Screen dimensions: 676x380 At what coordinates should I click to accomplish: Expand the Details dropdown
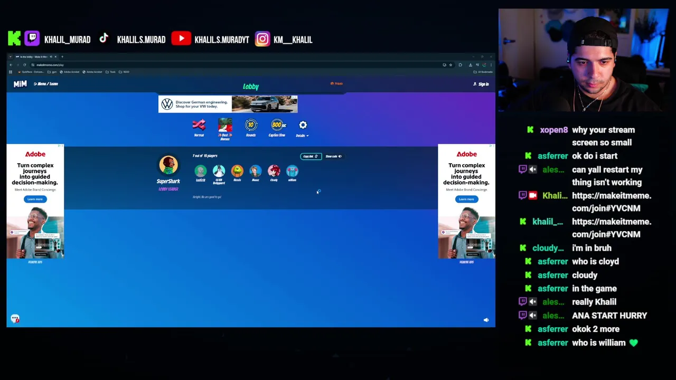click(x=302, y=136)
